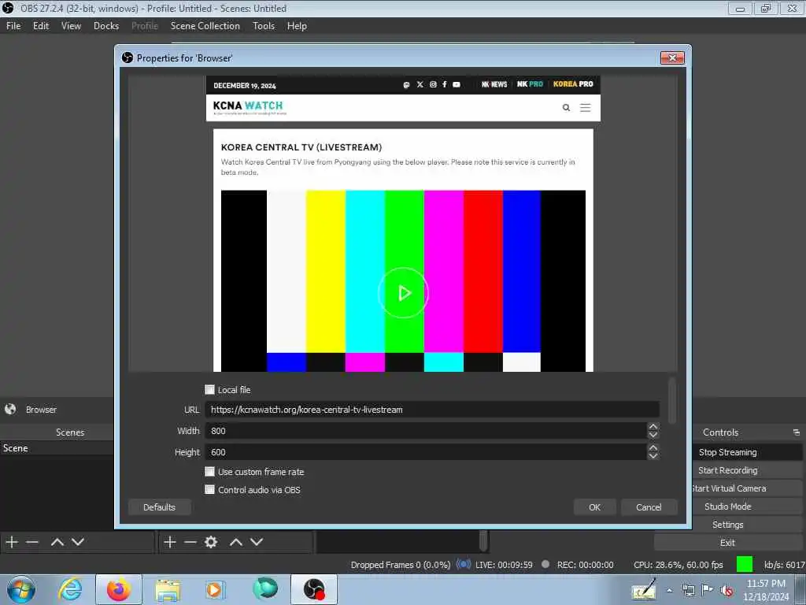Open the hamburger menu on KCNA Watch page
Screen dimensions: 806x605
click(585, 107)
